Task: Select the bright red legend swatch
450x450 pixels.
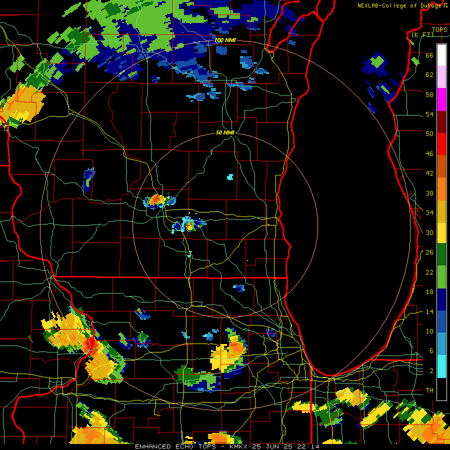Action: (441, 144)
